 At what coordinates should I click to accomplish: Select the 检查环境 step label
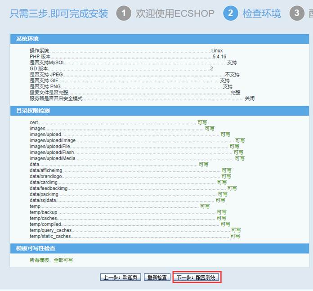click(x=261, y=13)
